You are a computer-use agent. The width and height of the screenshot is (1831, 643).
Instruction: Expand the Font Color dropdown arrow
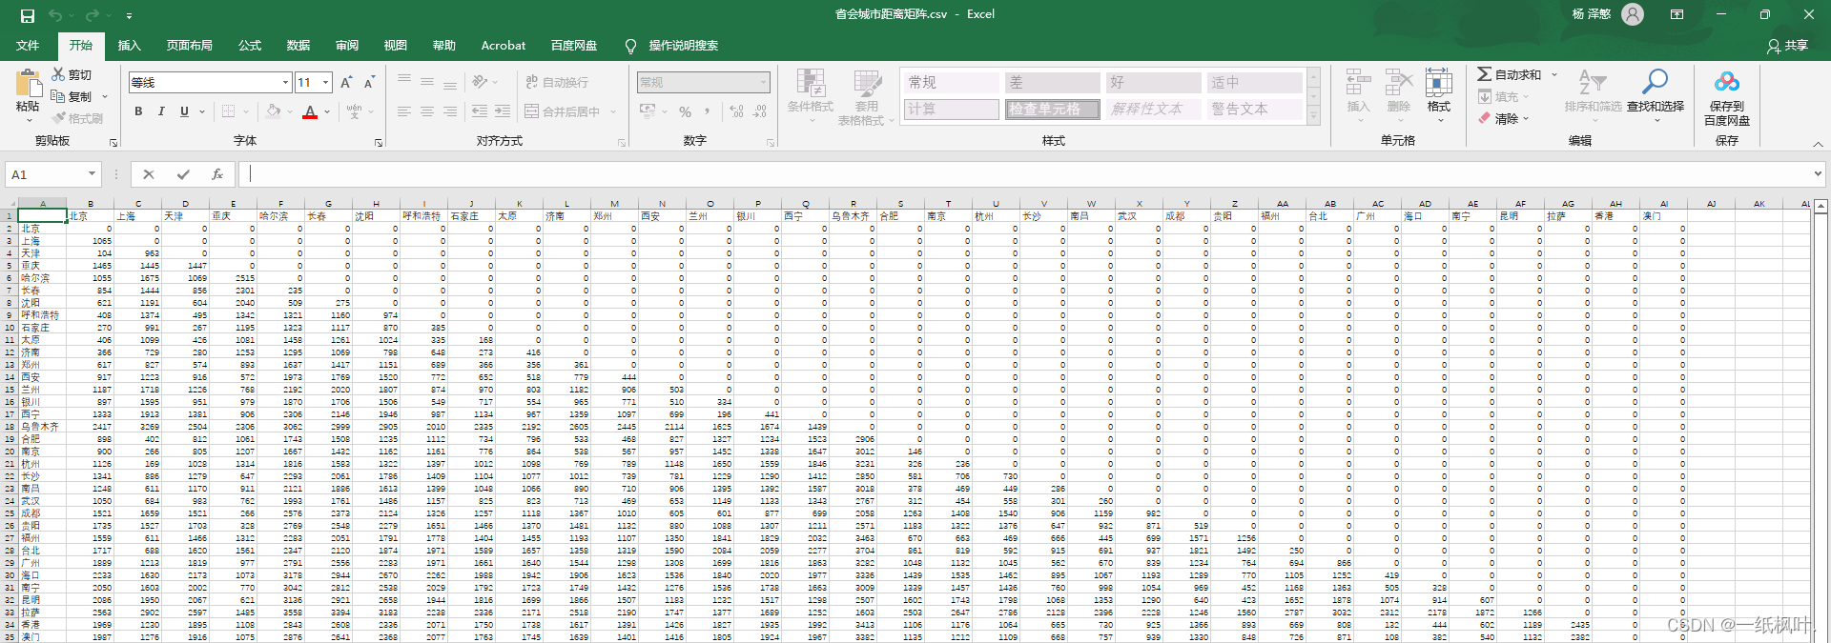(x=327, y=111)
